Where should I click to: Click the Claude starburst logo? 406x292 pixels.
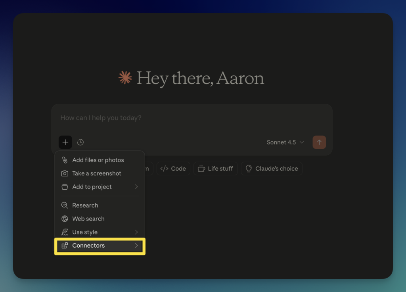(125, 77)
